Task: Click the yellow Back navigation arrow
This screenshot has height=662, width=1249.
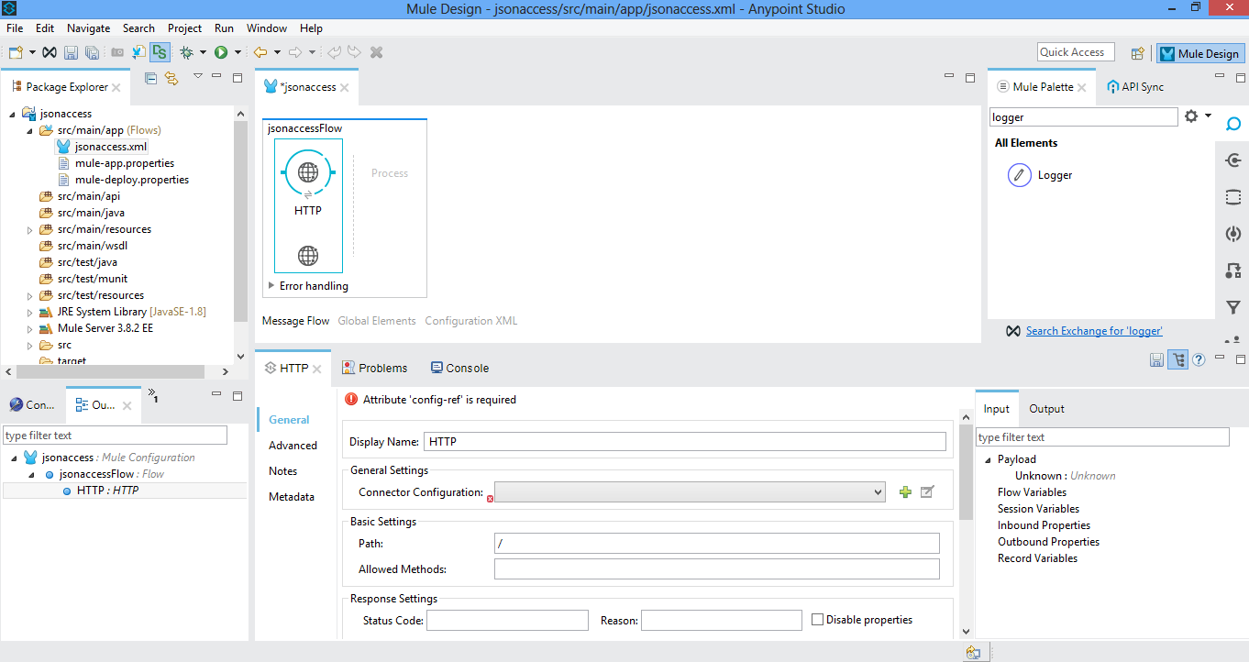Action: pos(260,52)
